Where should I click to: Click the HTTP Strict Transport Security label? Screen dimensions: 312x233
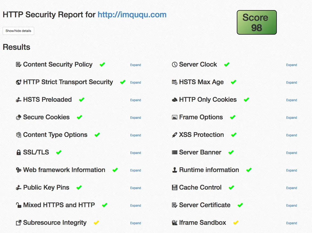pos(68,82)
